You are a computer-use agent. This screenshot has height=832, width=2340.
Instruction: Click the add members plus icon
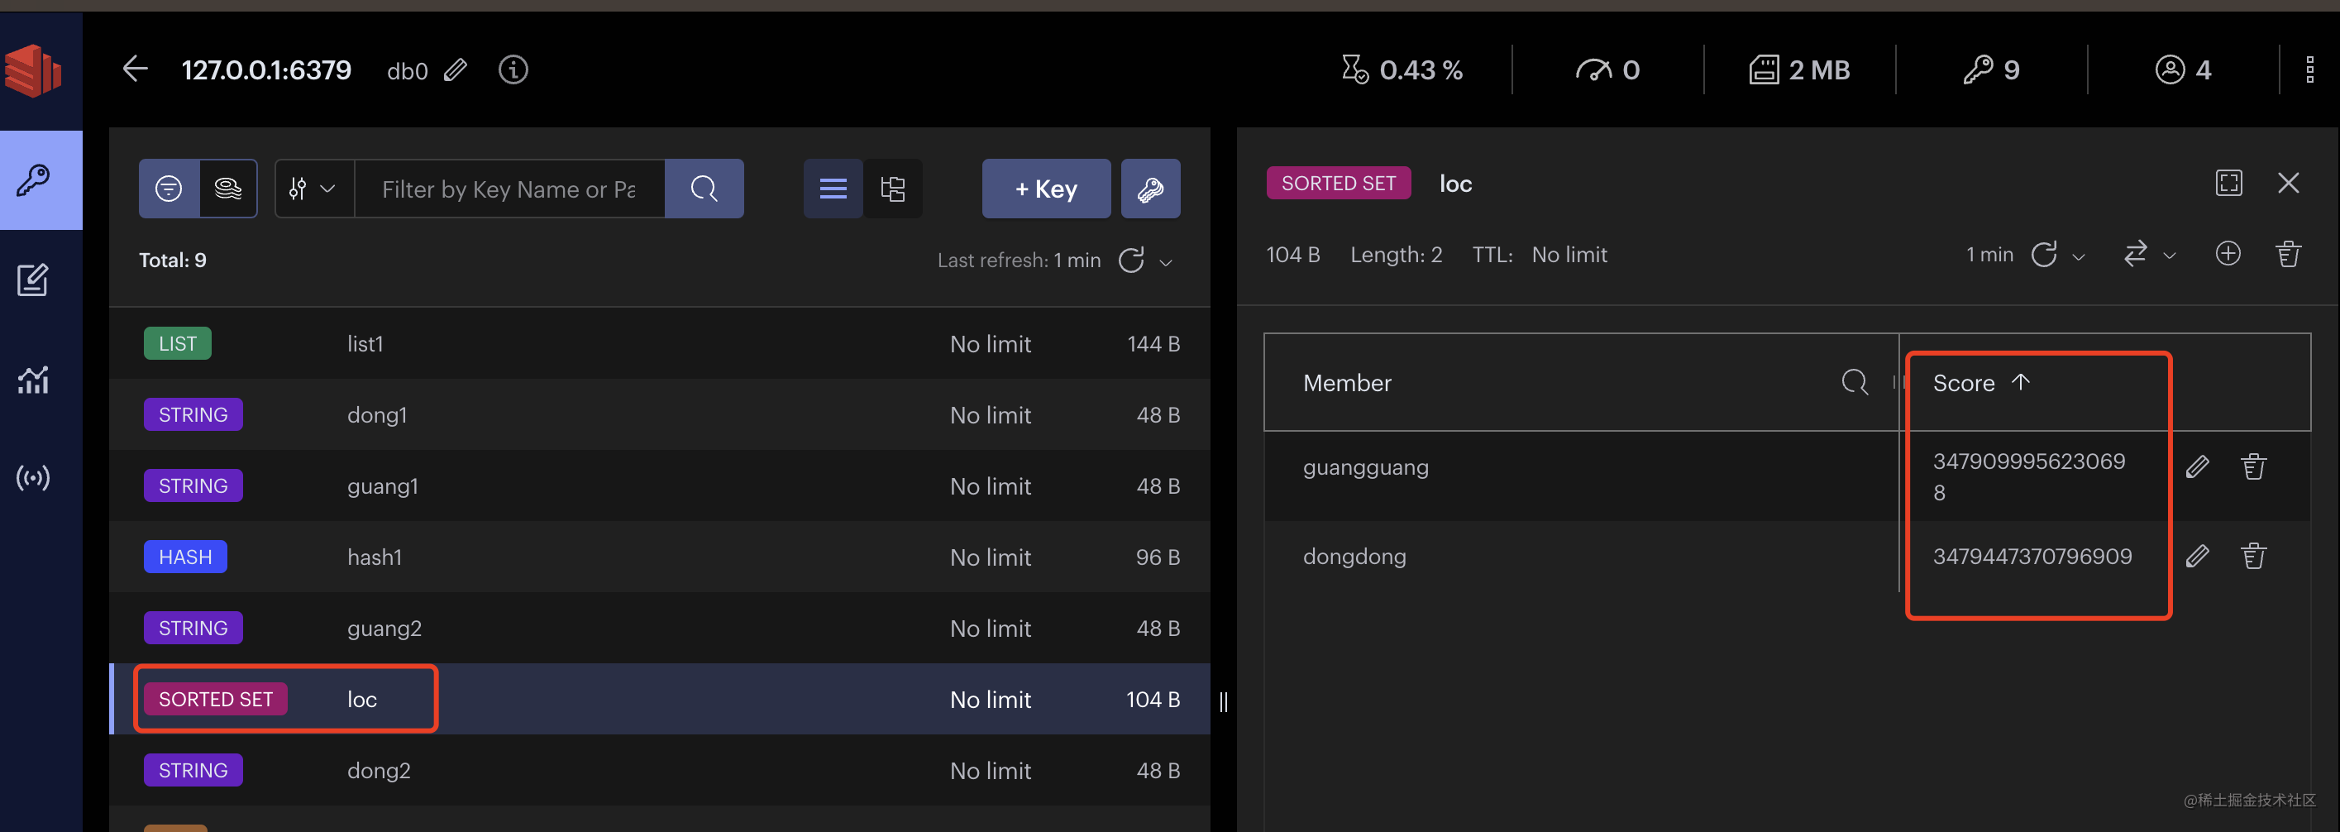[x=2228, y=255]
